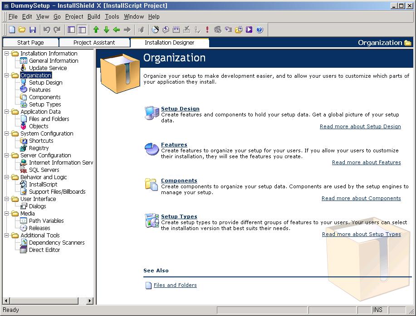Collapse the Media tree node
Viewport: 416px width, 316px height.
point(7,214)
